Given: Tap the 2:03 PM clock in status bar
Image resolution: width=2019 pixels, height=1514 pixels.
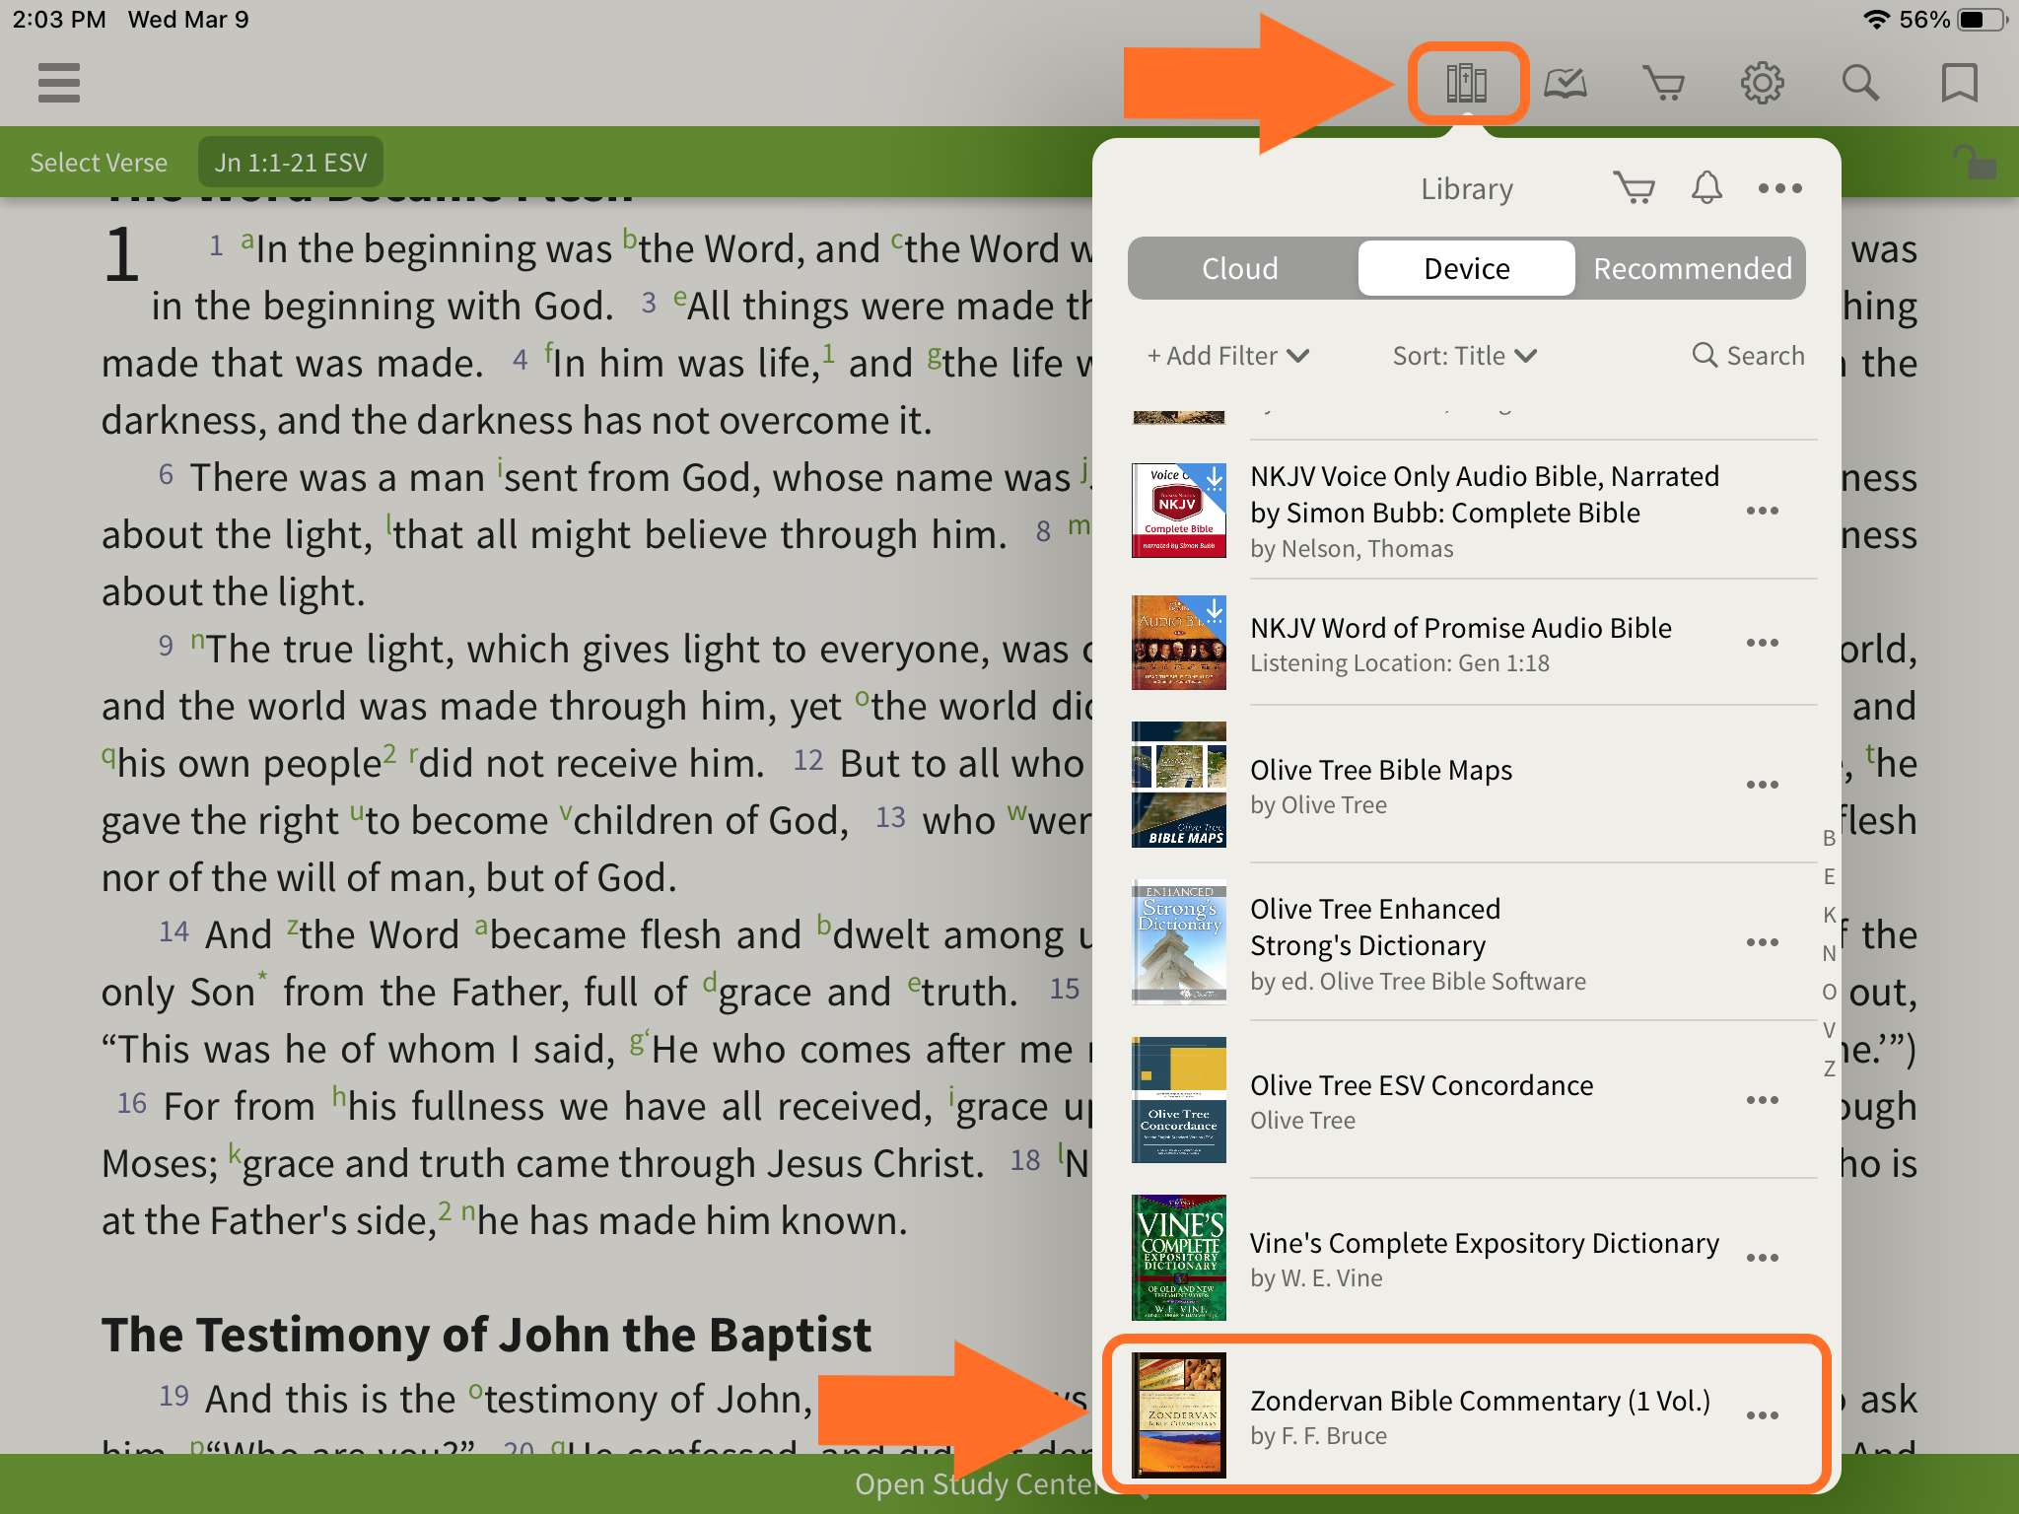Looking at the screenshot, I should (59, 20).
